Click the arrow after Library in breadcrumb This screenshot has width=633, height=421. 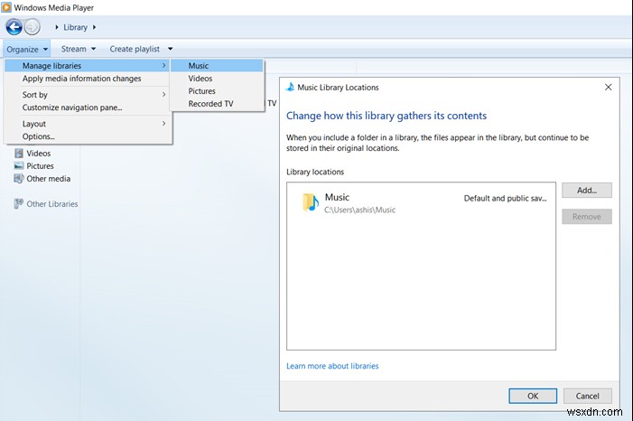click(x=94, y=27)
